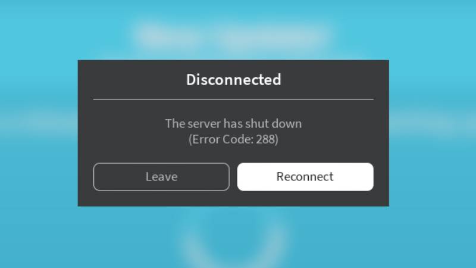Select the Disconnected heading text
The height and width of the screenshot is (268, 476).
point(233,80)
